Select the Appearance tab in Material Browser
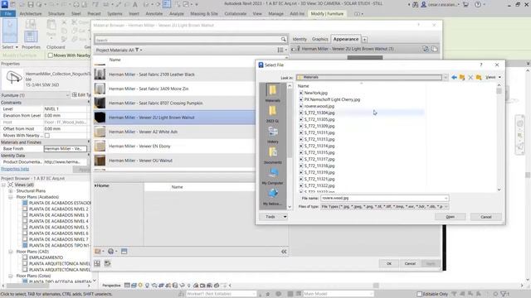Image resolution: width=531 pixels, height=298 pixels. [x=345, y=39]
